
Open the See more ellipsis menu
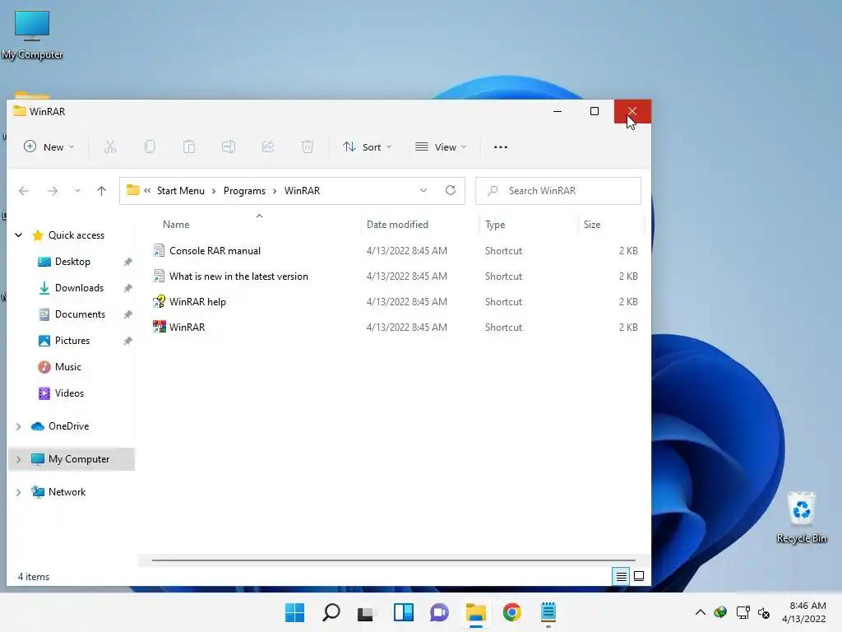501,146
